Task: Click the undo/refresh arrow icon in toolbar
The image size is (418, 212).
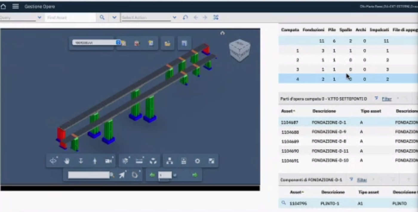Action: (x=185, y=18)
